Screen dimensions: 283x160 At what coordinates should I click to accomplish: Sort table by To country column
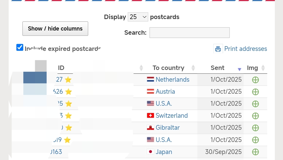(x=168, y=68)
